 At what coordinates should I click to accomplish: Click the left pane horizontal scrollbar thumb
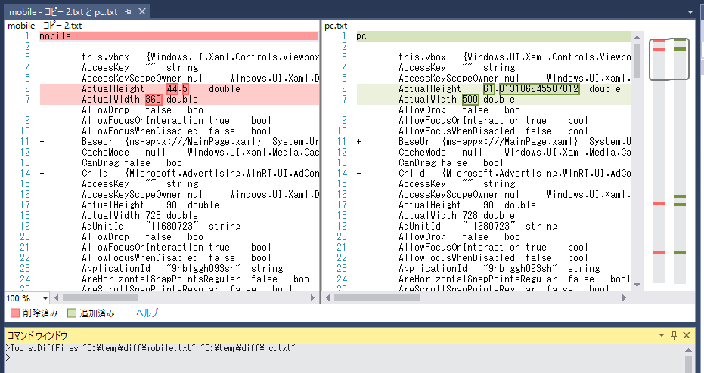[x=100, y=297]
